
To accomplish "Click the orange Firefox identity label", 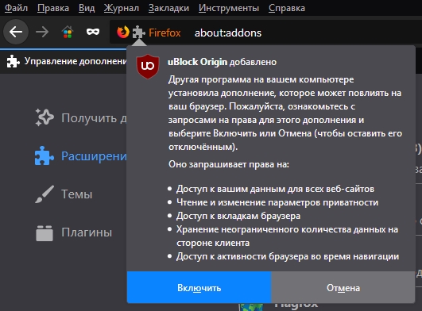I will click(165, 33).
